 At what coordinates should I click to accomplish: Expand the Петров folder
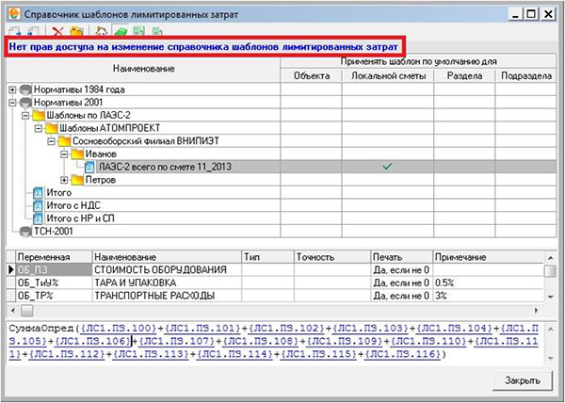coord(64,180)
